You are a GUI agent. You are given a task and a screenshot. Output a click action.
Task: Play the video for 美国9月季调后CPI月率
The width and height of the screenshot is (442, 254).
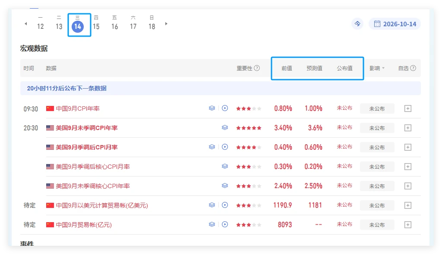coord(224,147)
